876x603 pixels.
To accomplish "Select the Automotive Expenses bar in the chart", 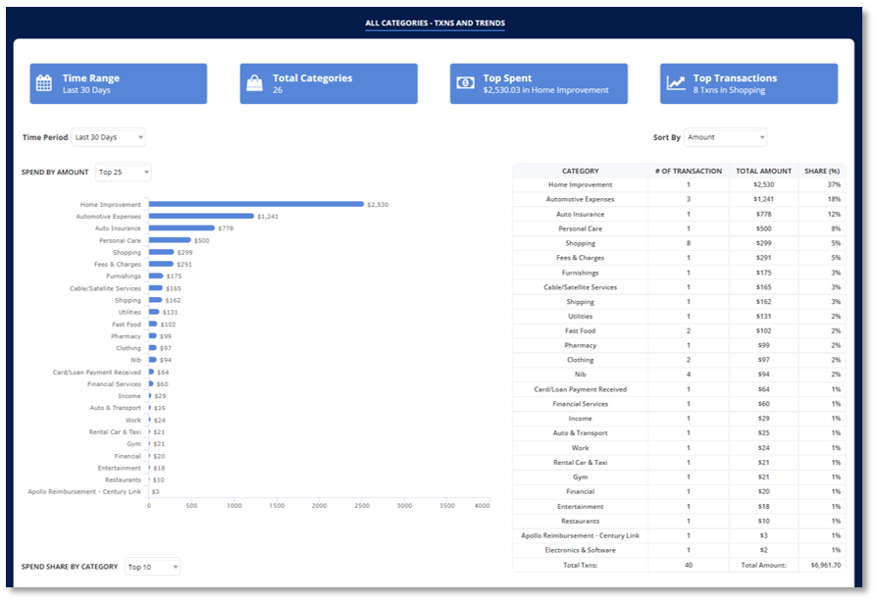I will coord(202,216).
